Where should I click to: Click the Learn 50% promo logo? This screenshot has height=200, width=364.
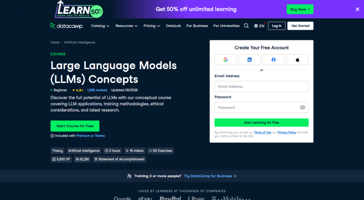pyautogui.click(x=79, y=9)
